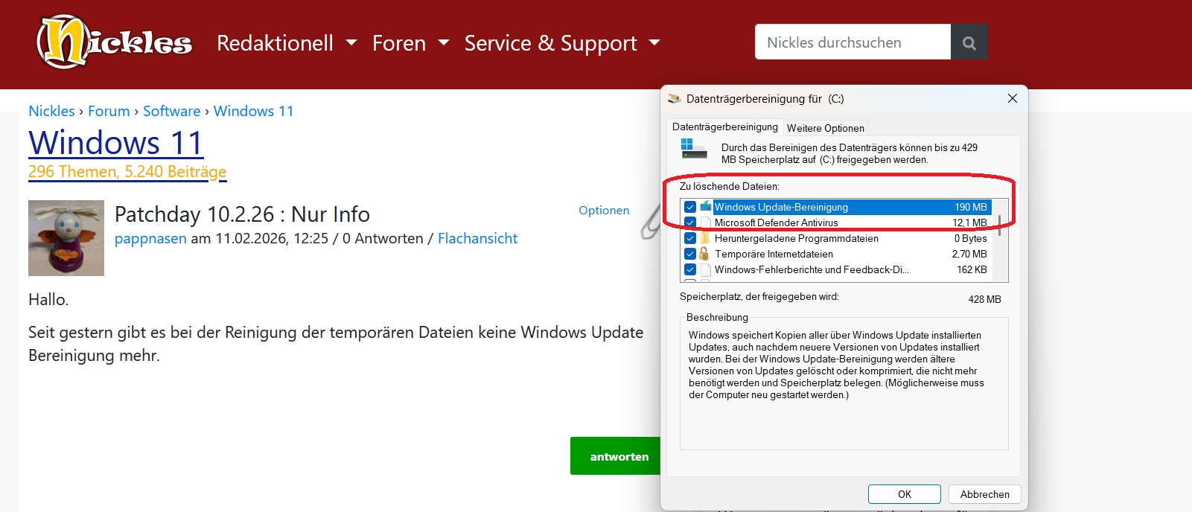Click the drive icon in cleanup dialog
The image size is (1192, 512).
(694, 149)
